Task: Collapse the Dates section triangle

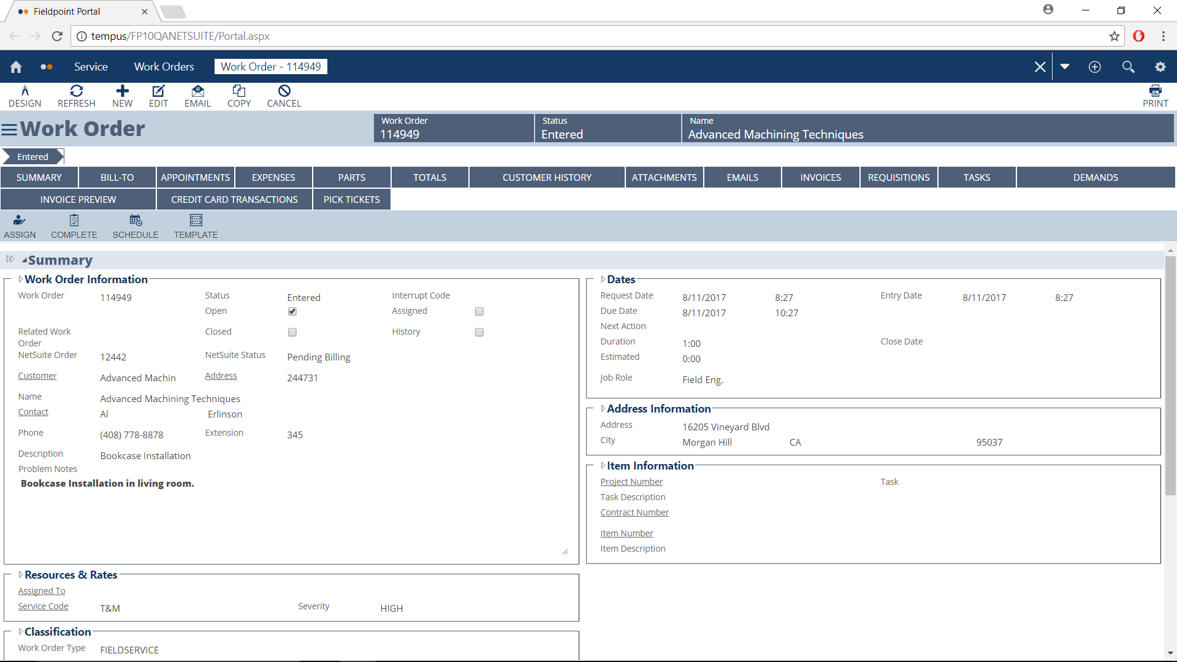Action: tap(603, 279)
